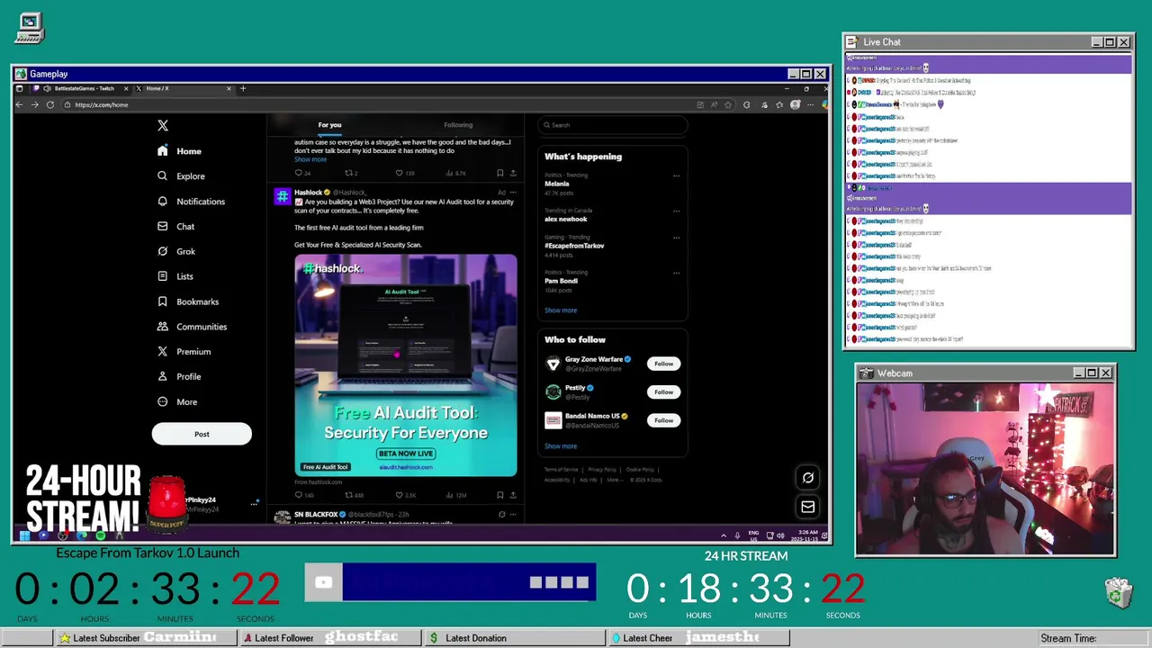Open the Home page from sidebar
The image size is (1152, 648).
(x=179, y=151)
